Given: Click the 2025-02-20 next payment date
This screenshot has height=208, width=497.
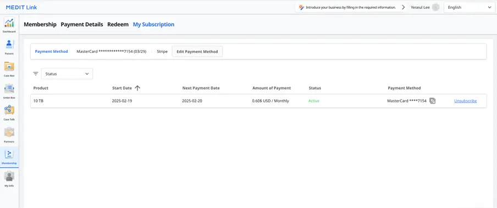Looking at the screenshot, I should (192, 101).
